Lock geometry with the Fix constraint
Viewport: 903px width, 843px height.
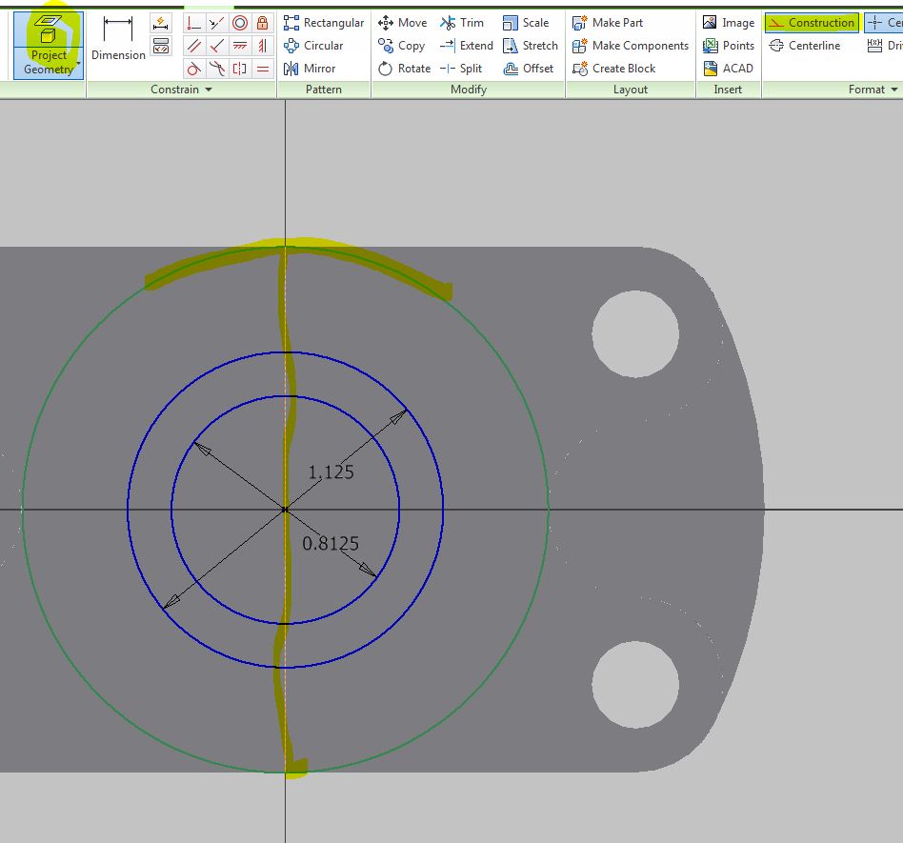(x=263, y=23)
